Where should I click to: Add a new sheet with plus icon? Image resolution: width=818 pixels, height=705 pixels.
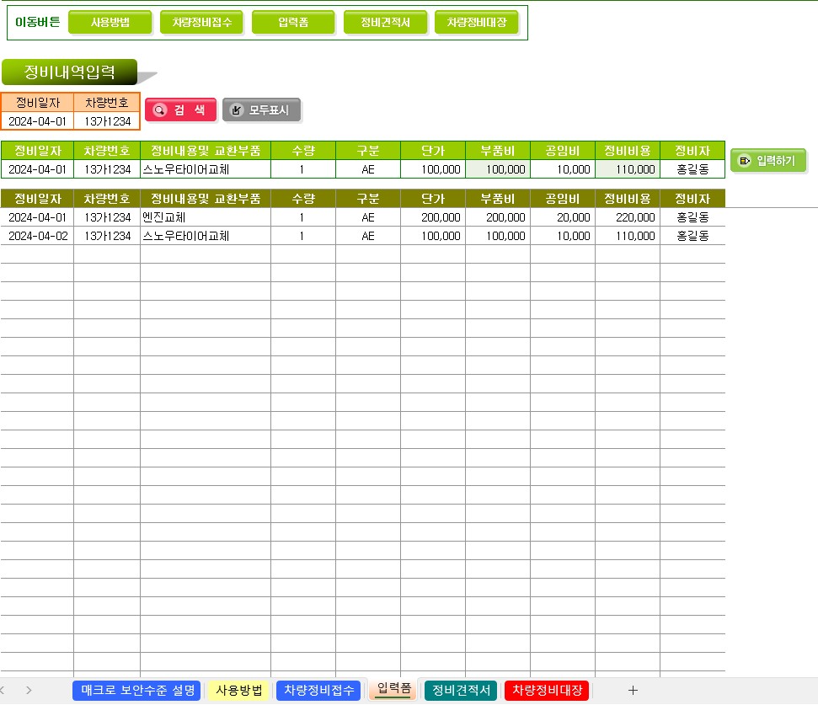[x=633, y=691]
